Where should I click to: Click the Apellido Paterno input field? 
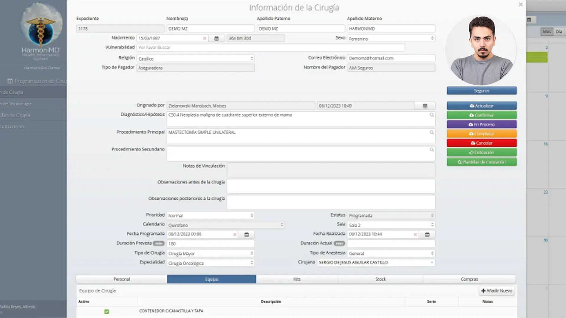pyautogui.click(x=301, y=29)
